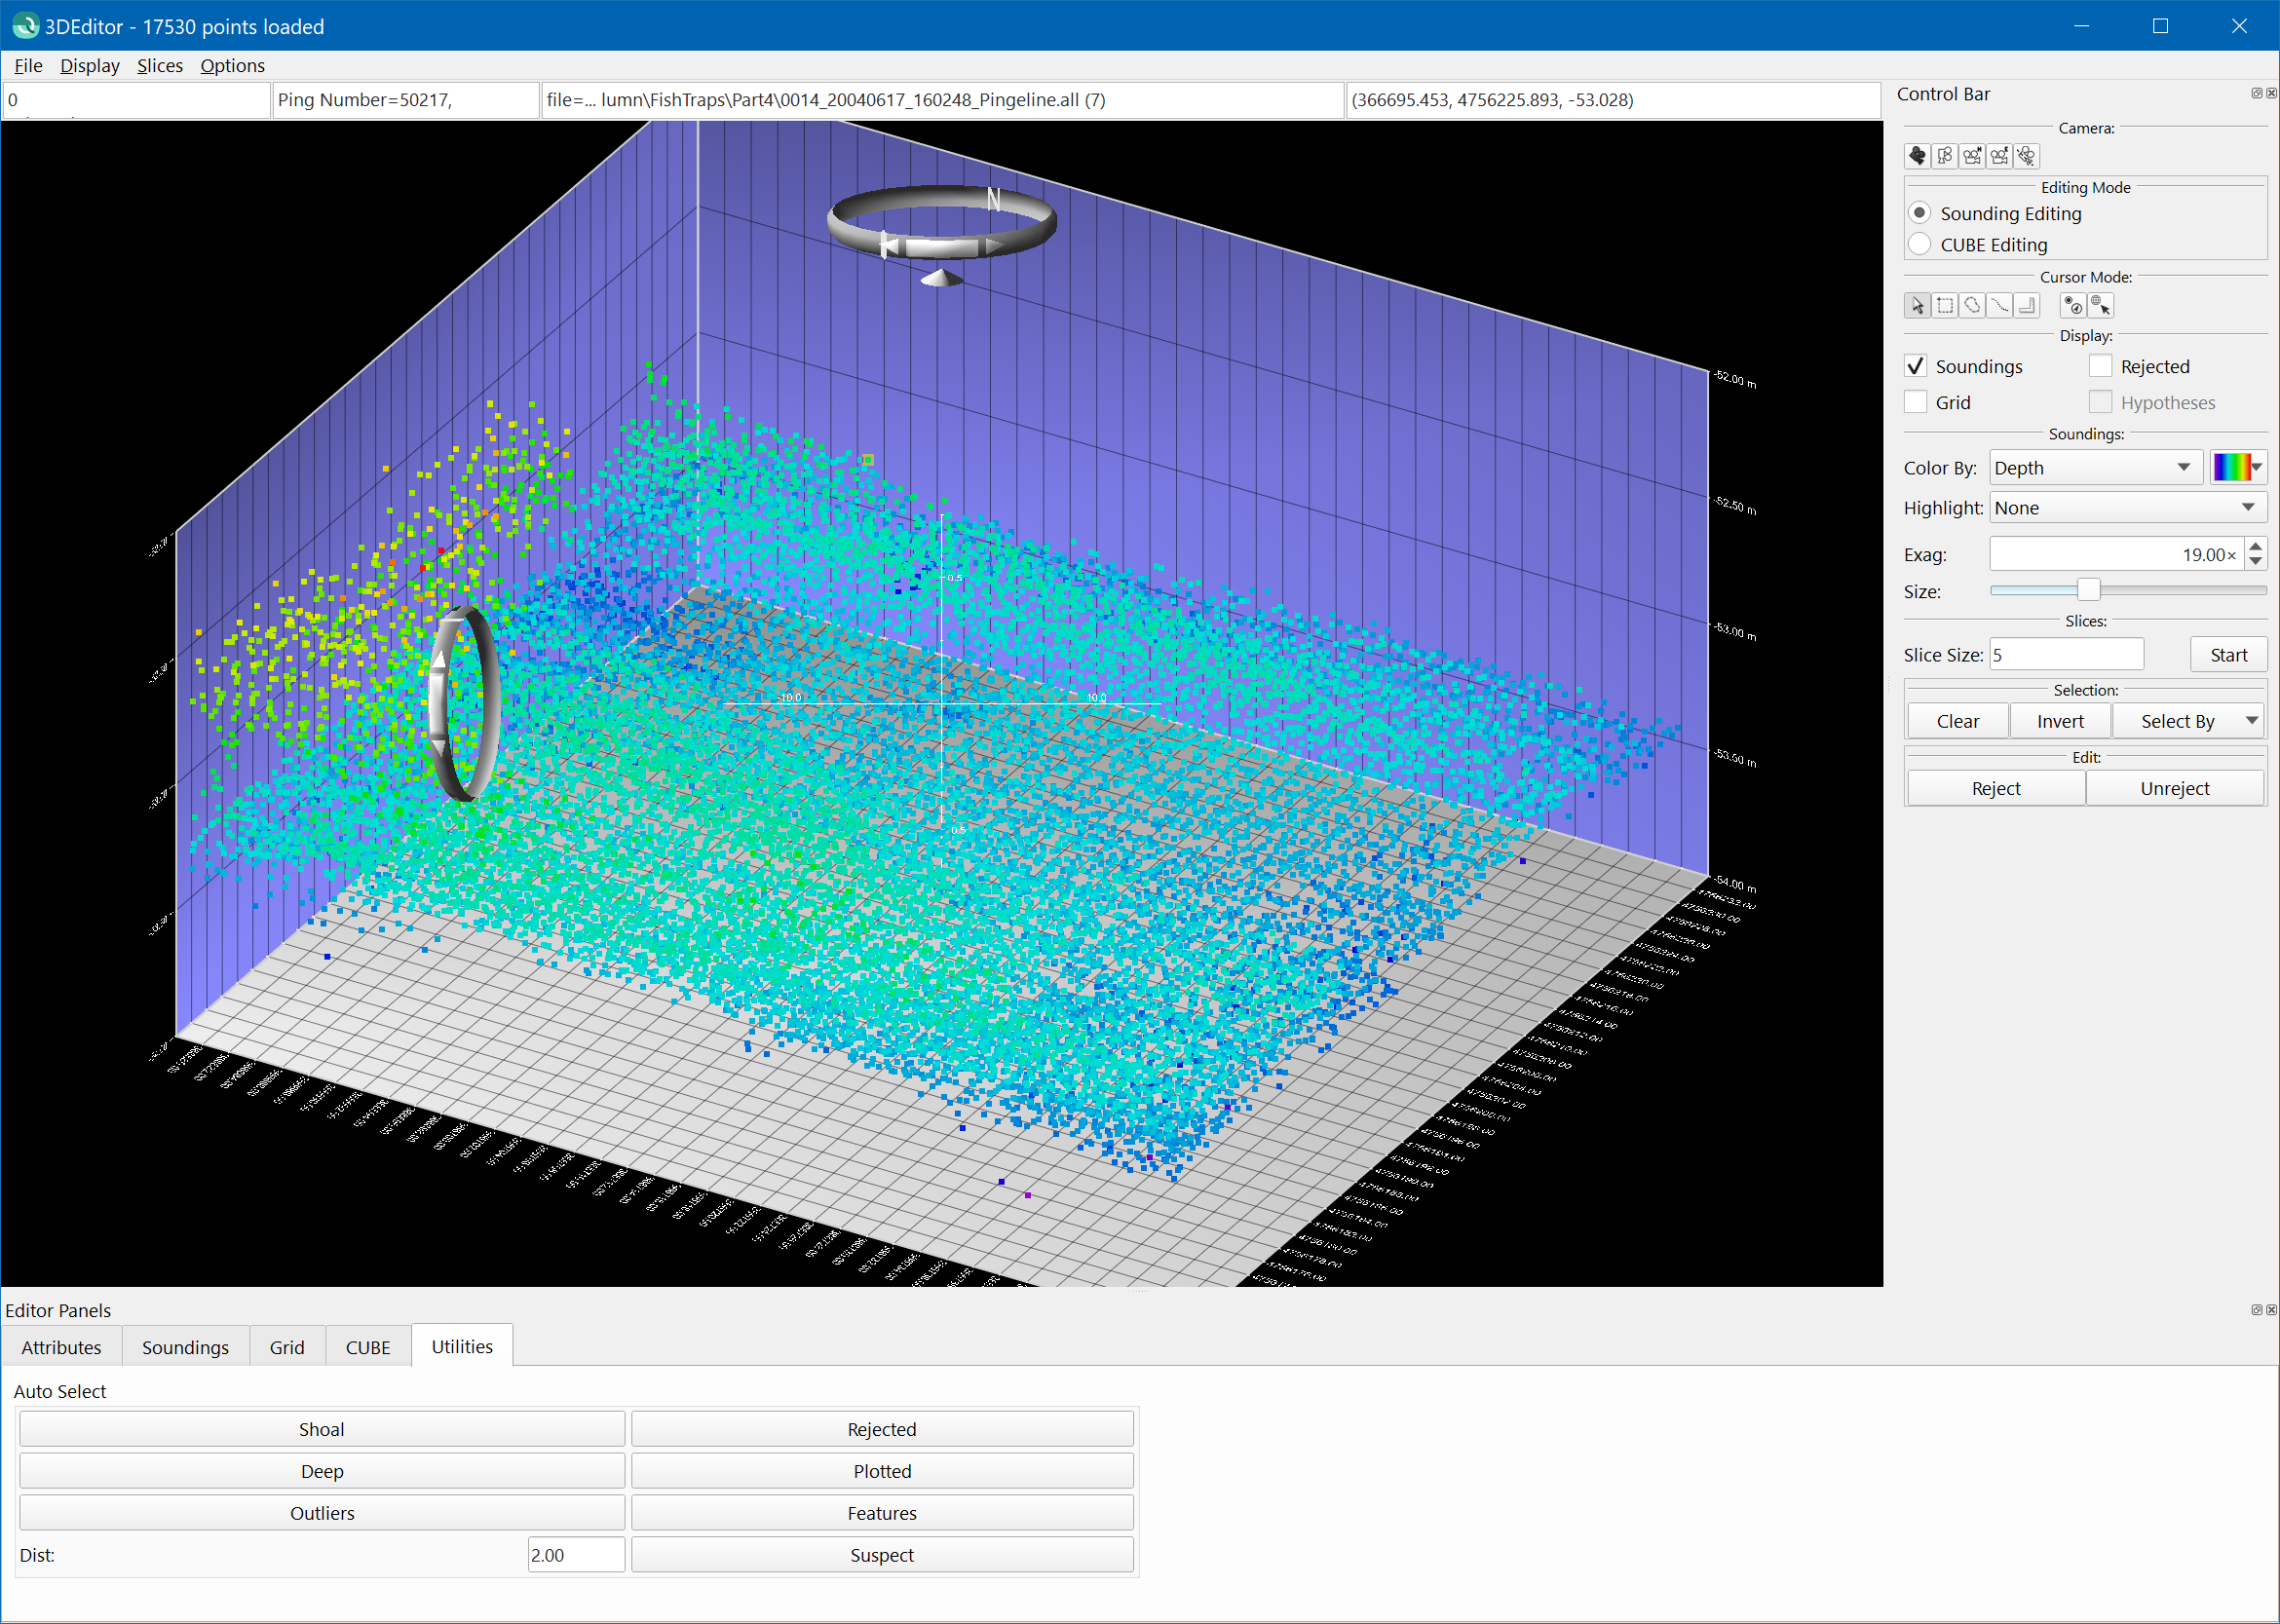The height and width of the screenshot is (1624, 2280).
Task: Open the Highlight None dropdown
Action: [x=2126, y=508]
